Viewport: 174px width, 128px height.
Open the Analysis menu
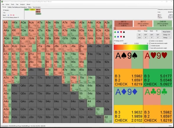tap(22, 4)
